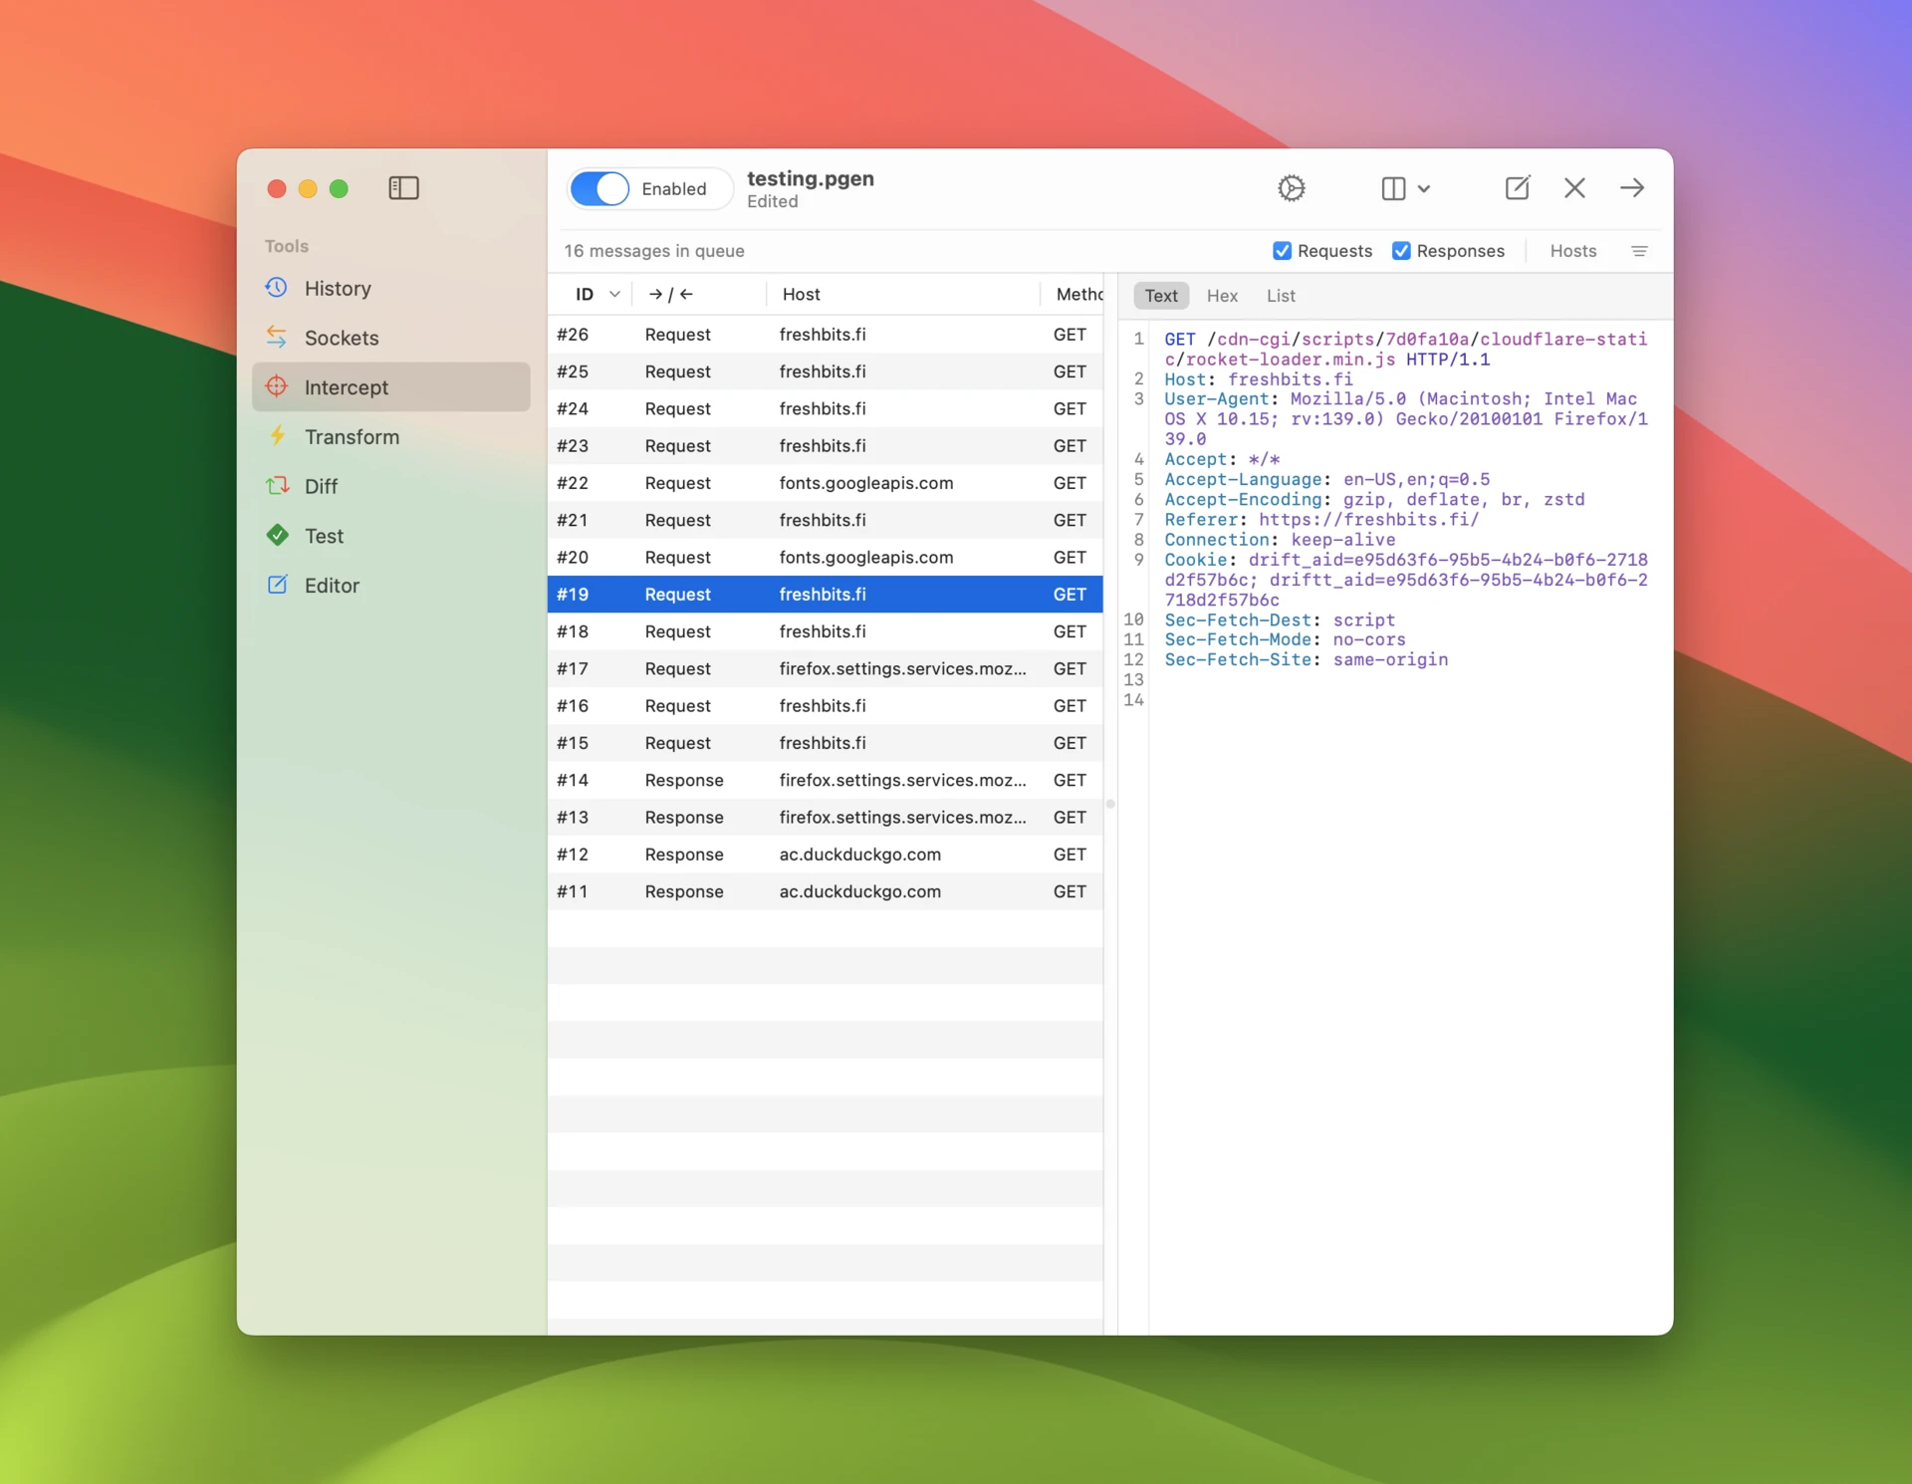
Task: Click the Hosts filter button
Action: point(1572,251)
